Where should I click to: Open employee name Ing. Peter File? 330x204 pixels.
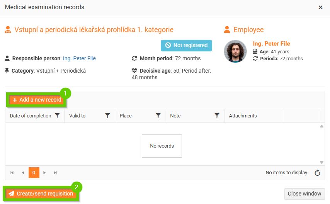click(271, 44)
